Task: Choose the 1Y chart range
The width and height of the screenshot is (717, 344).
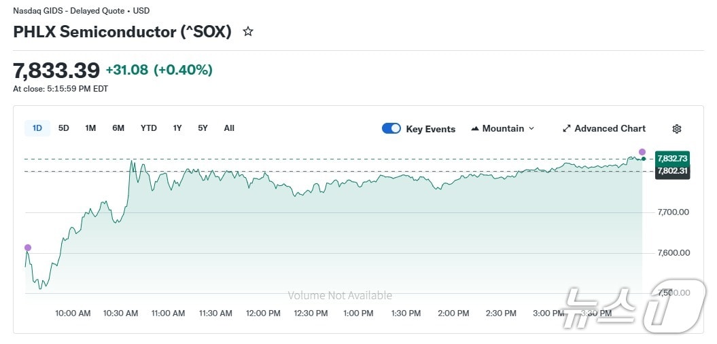Action: click(177, 128)
